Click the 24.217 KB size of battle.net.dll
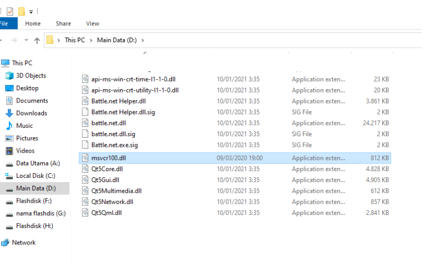This screenshot has width=423, height=264. coord(376,123)
